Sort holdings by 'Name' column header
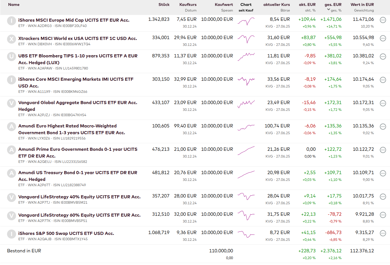Screen dimensions: 390x265 click(x=14, y=5)
